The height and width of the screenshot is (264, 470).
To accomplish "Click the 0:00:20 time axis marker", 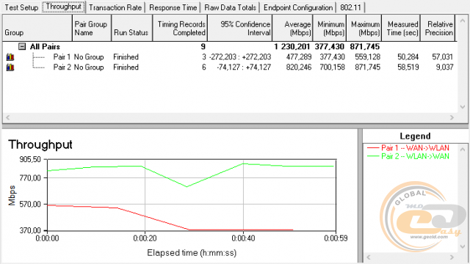I will pyautogui.click(x=145, y=238).
